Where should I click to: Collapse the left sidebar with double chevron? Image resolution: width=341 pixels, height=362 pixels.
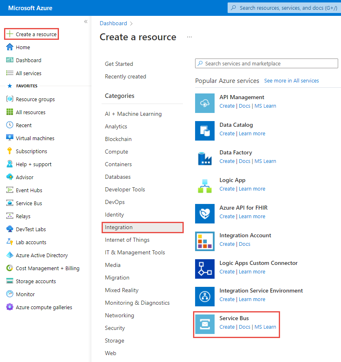click(86, 22)
